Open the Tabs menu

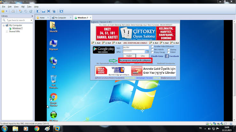(29, 7)
